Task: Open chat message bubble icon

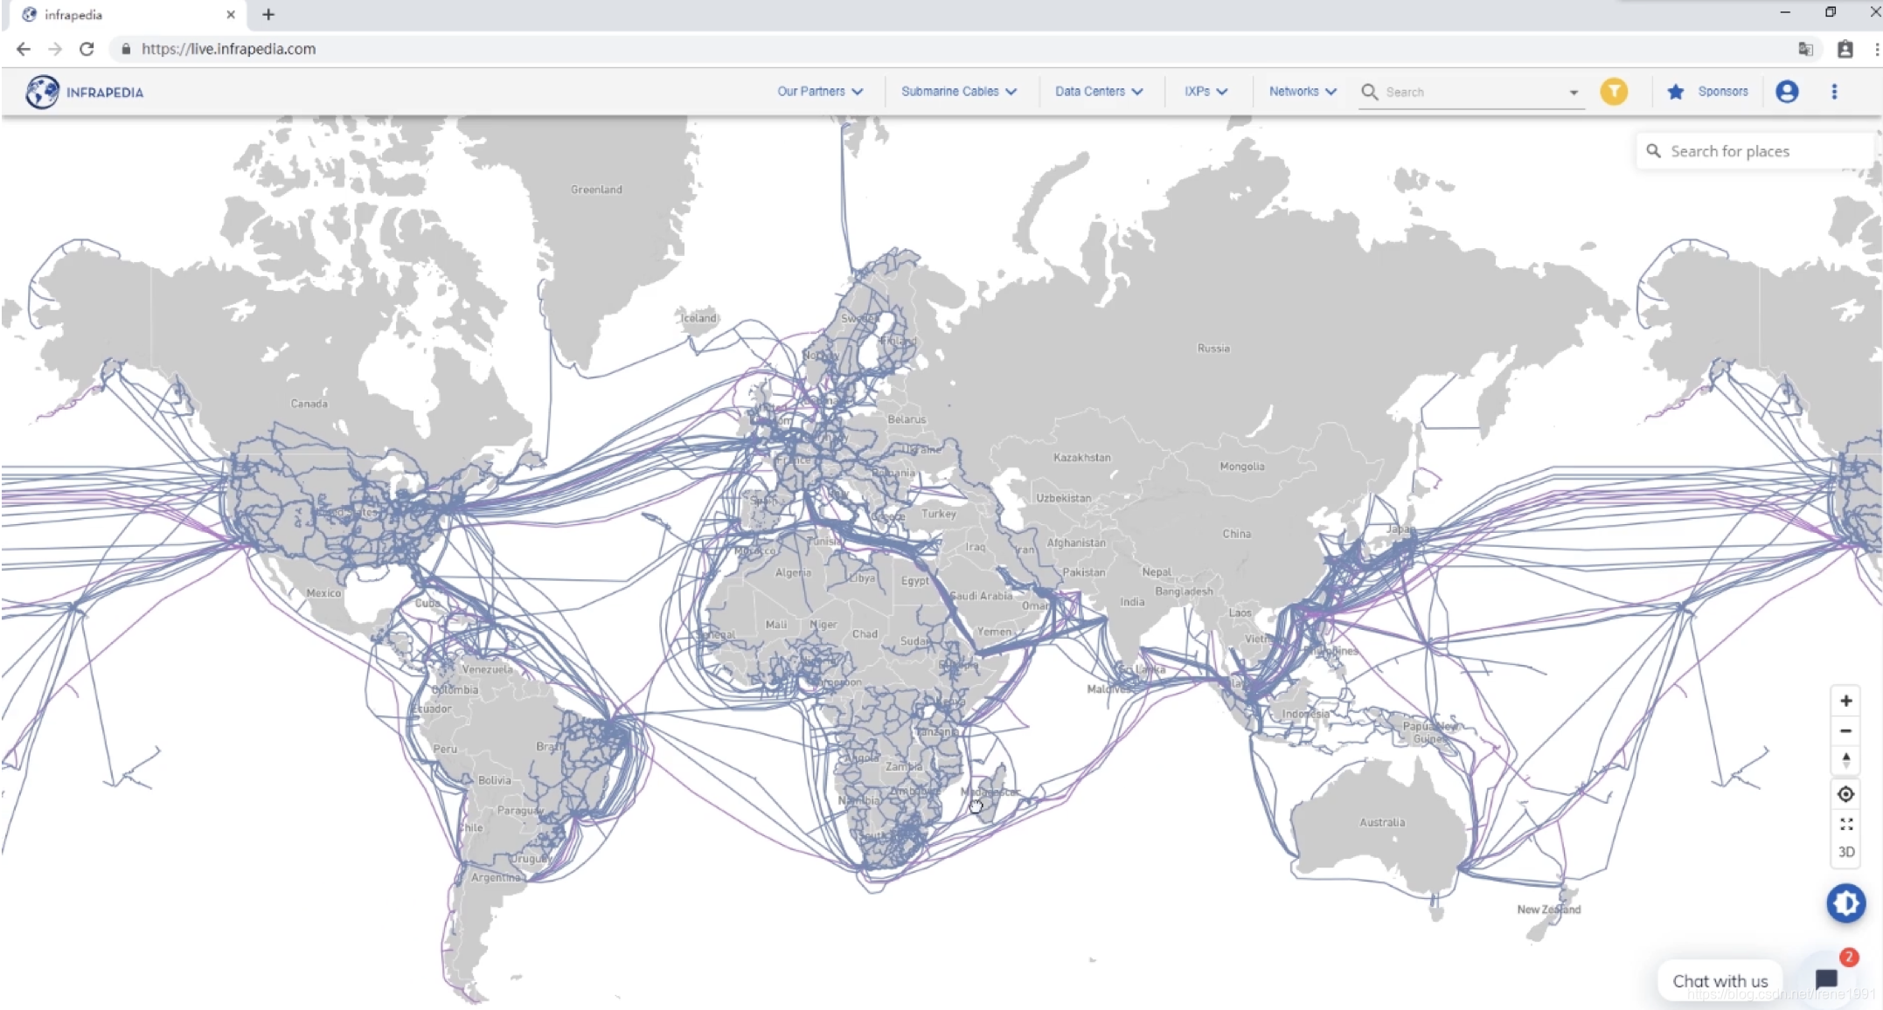Action: click(x=1826, y=979)
